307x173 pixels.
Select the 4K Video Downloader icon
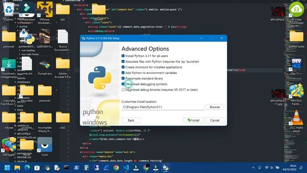(296, 13)
